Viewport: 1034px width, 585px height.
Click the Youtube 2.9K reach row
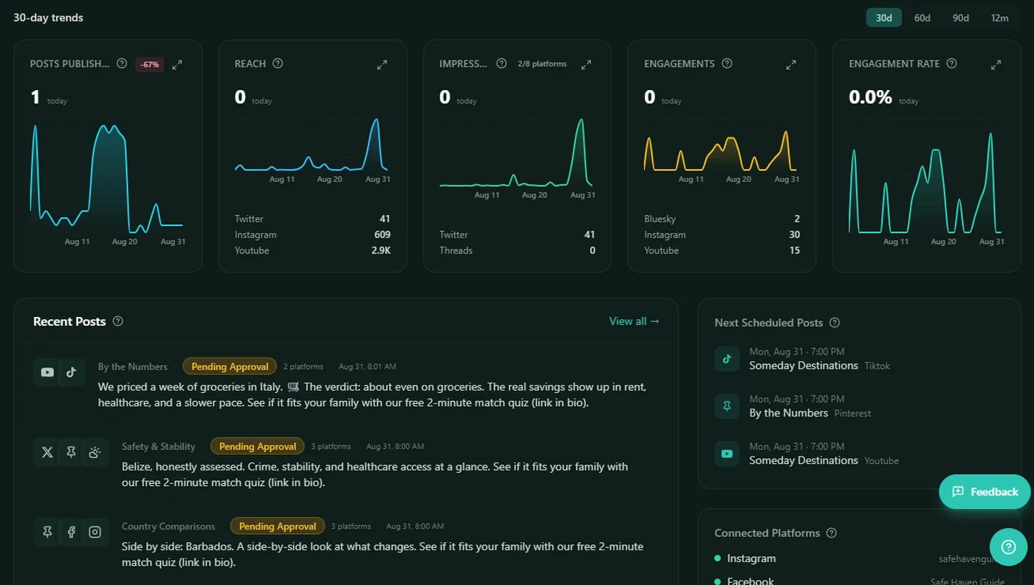pyautogui.click(x=312, y=250)
